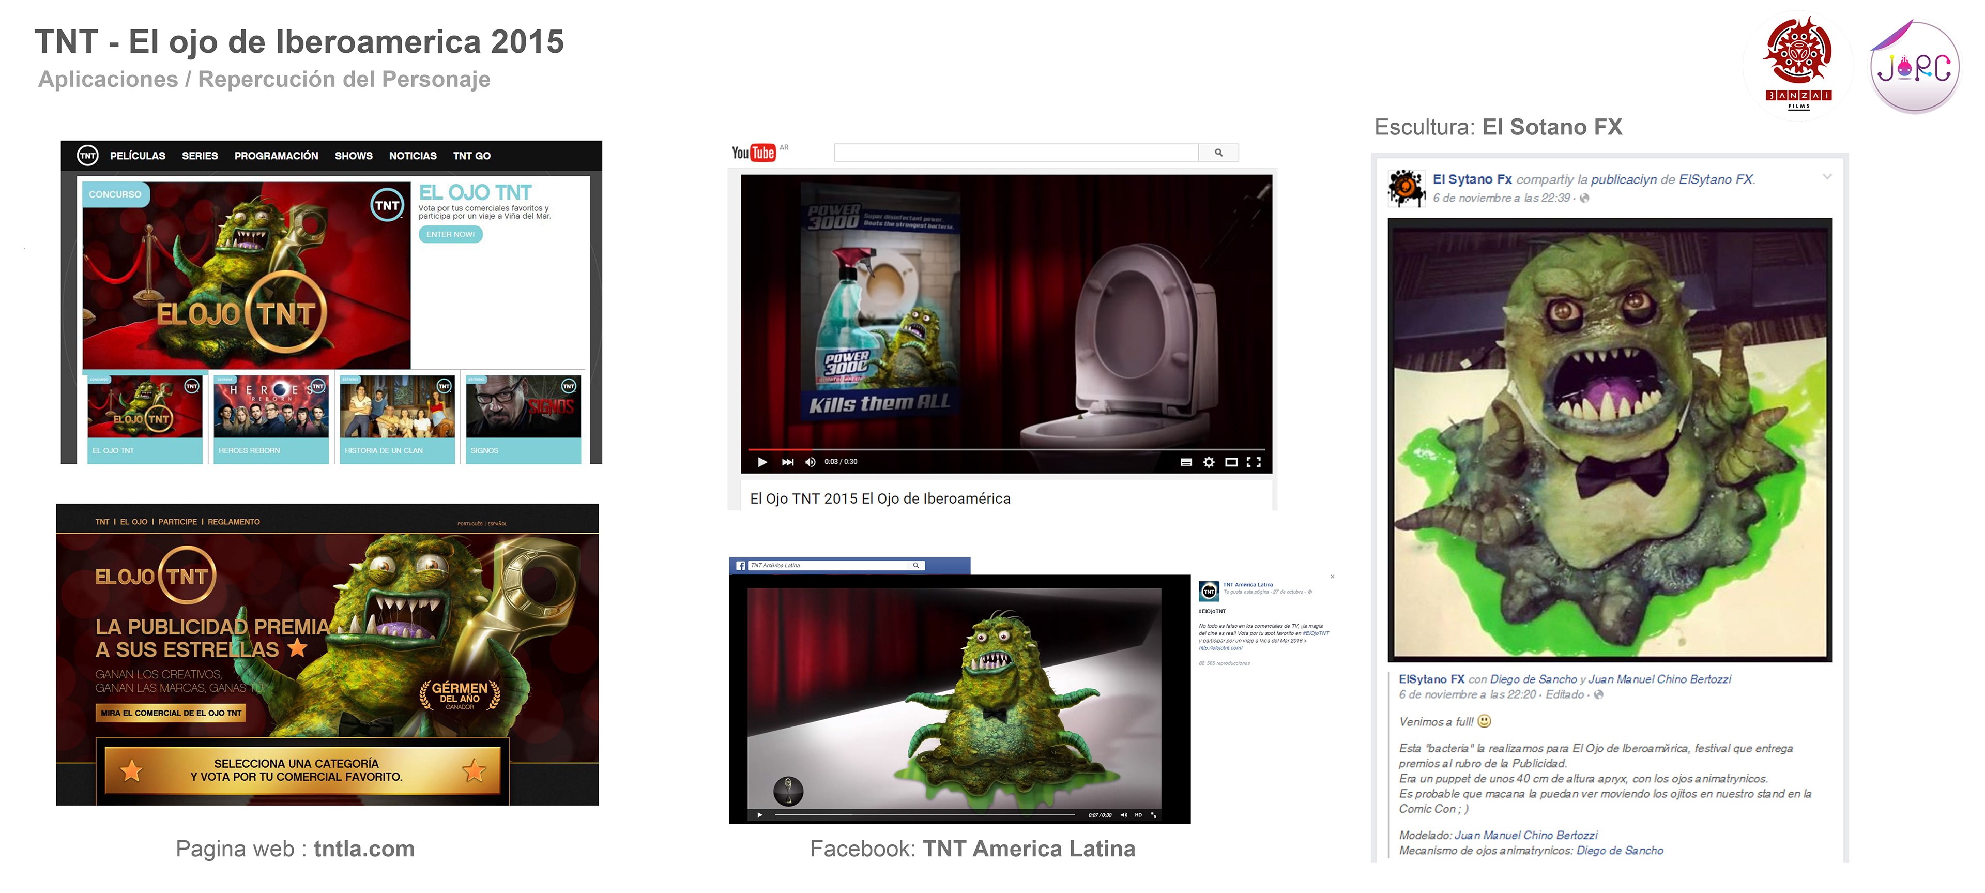
Task: Open the SERIES menu item
Action: 200,156
